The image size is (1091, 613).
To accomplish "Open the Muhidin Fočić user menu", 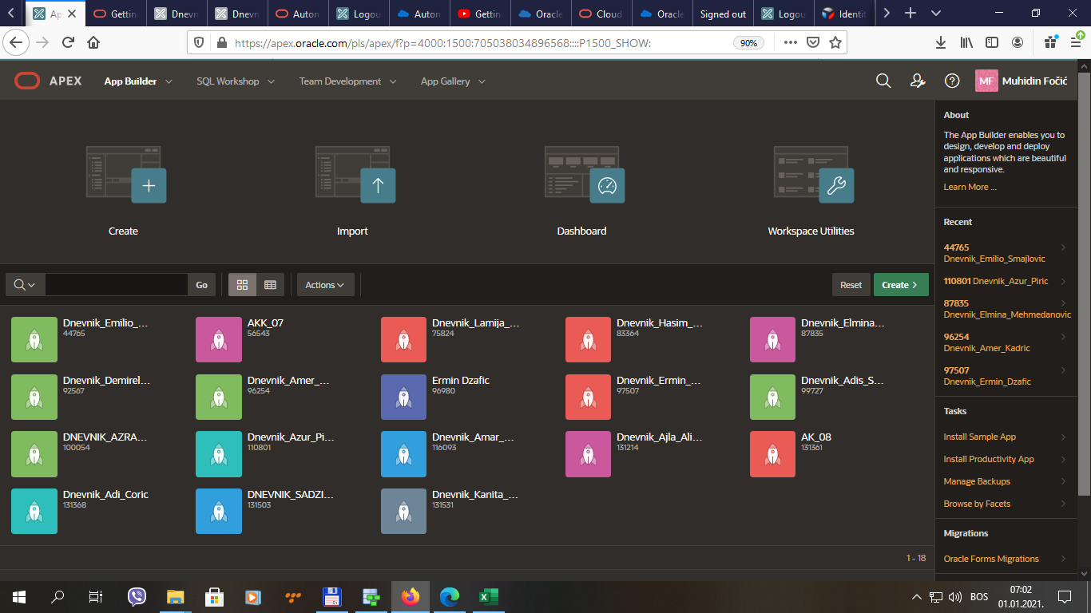I will (1021, 81).
